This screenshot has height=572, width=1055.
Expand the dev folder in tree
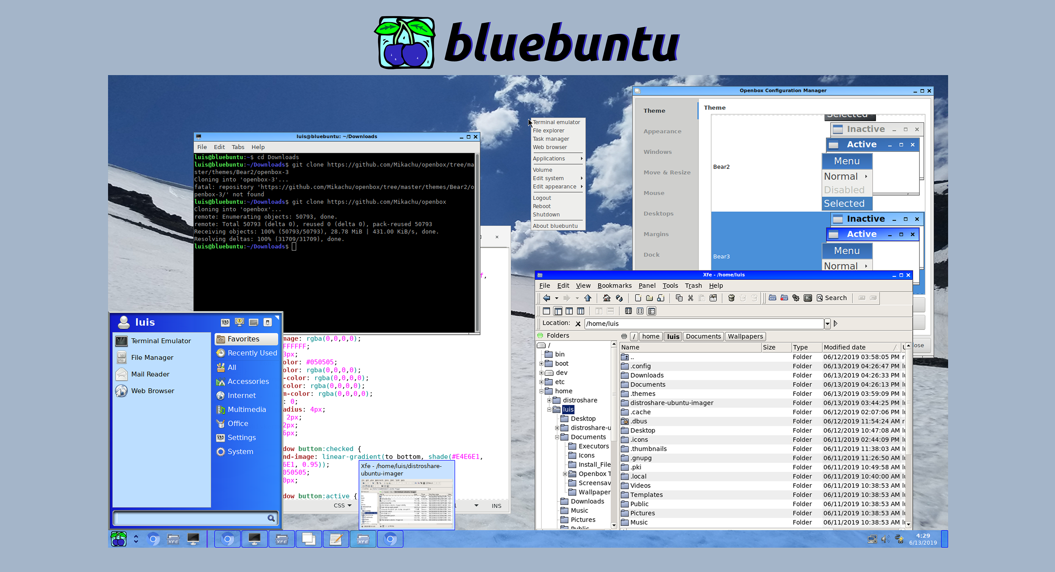(x=542, y=373)
